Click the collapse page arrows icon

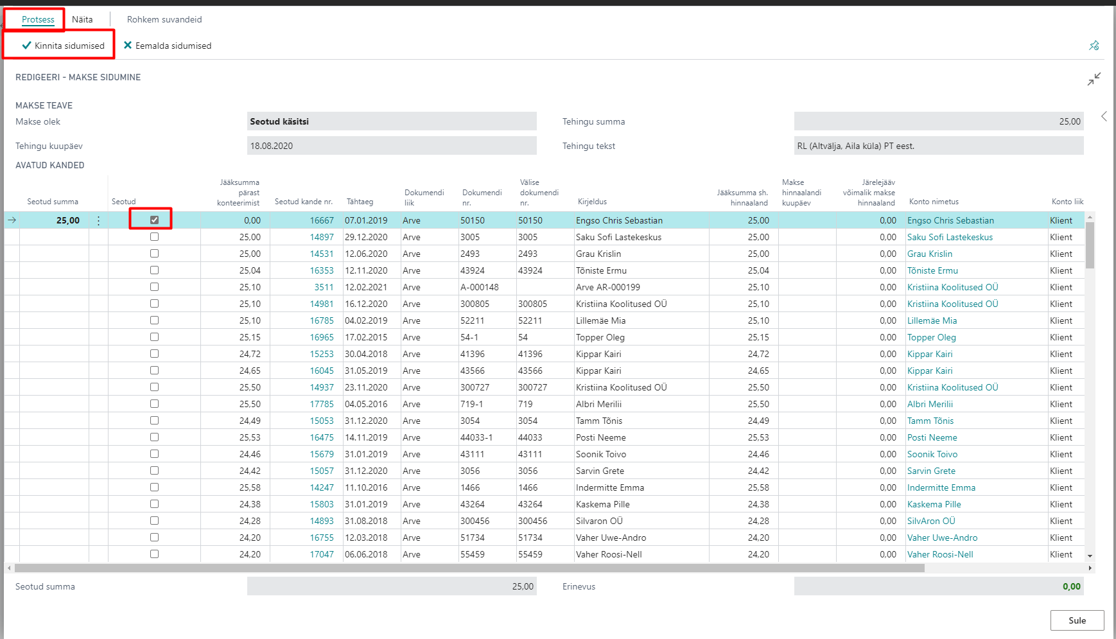(1094, 79)
